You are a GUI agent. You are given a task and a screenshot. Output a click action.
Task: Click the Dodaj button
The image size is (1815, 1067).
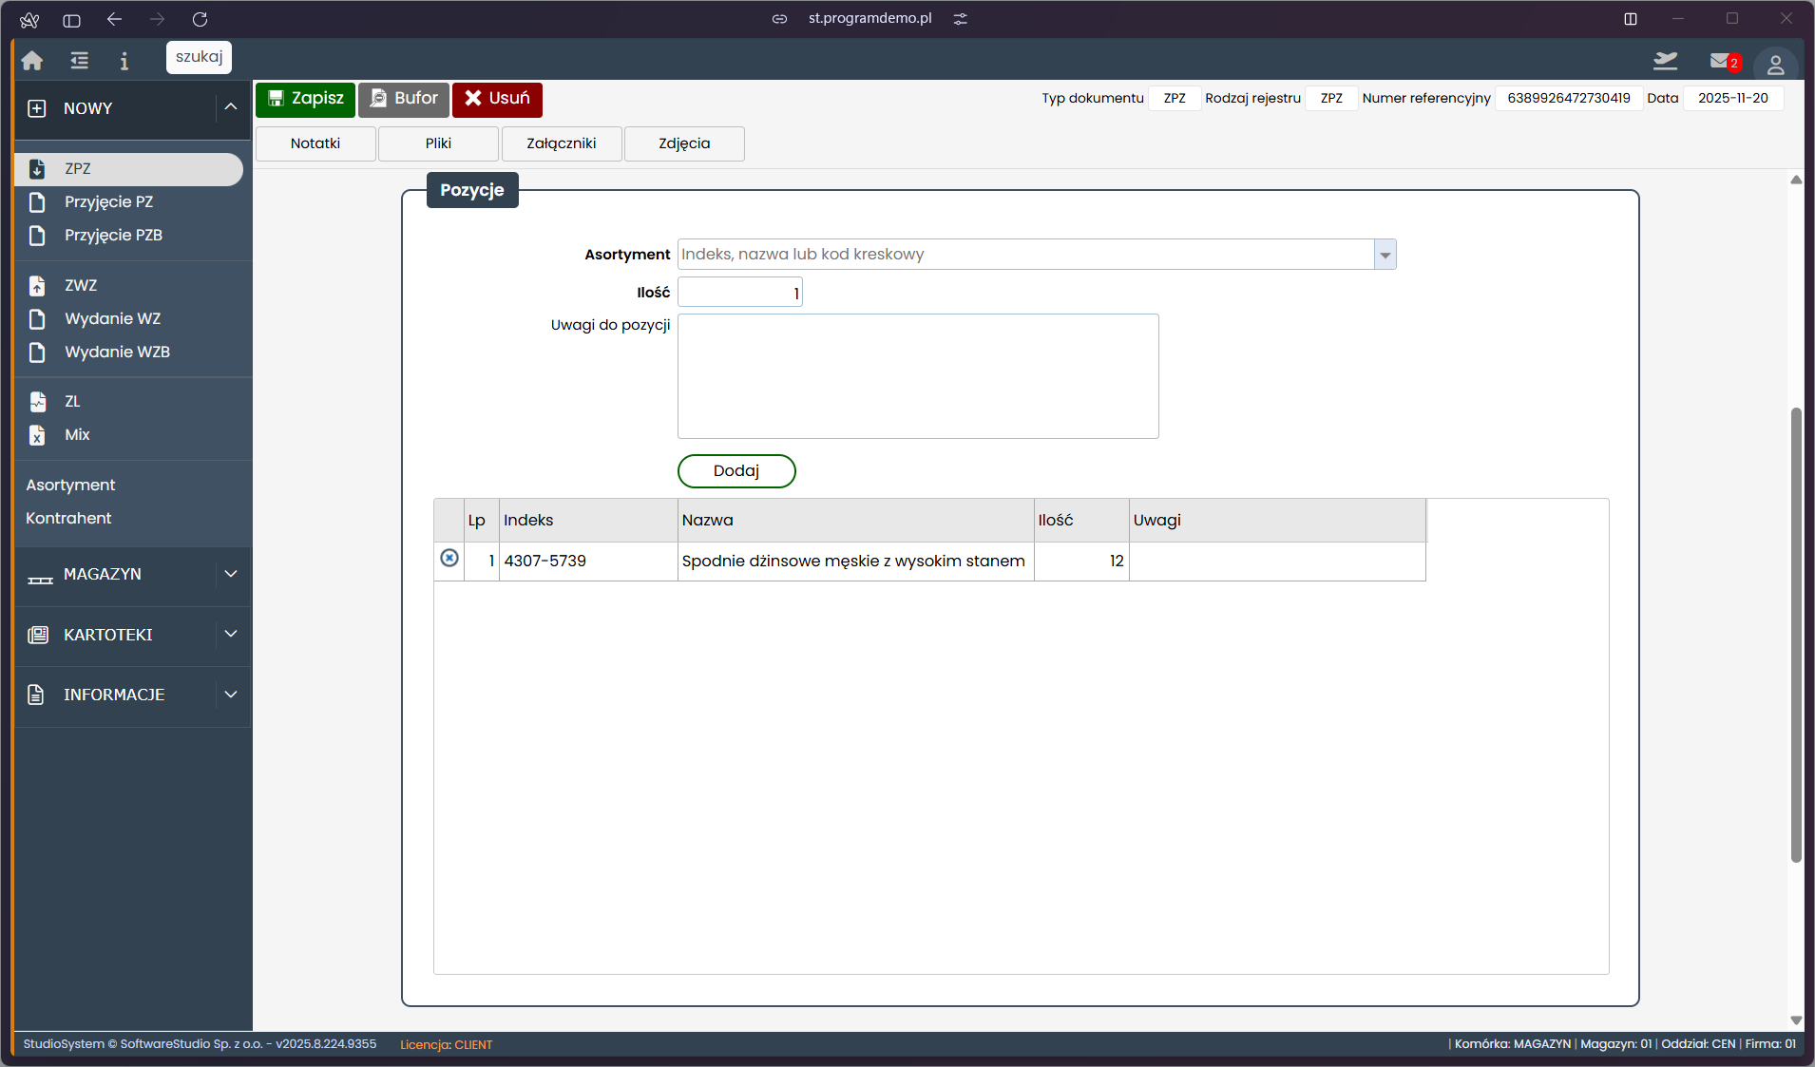[x=736, y=471]
